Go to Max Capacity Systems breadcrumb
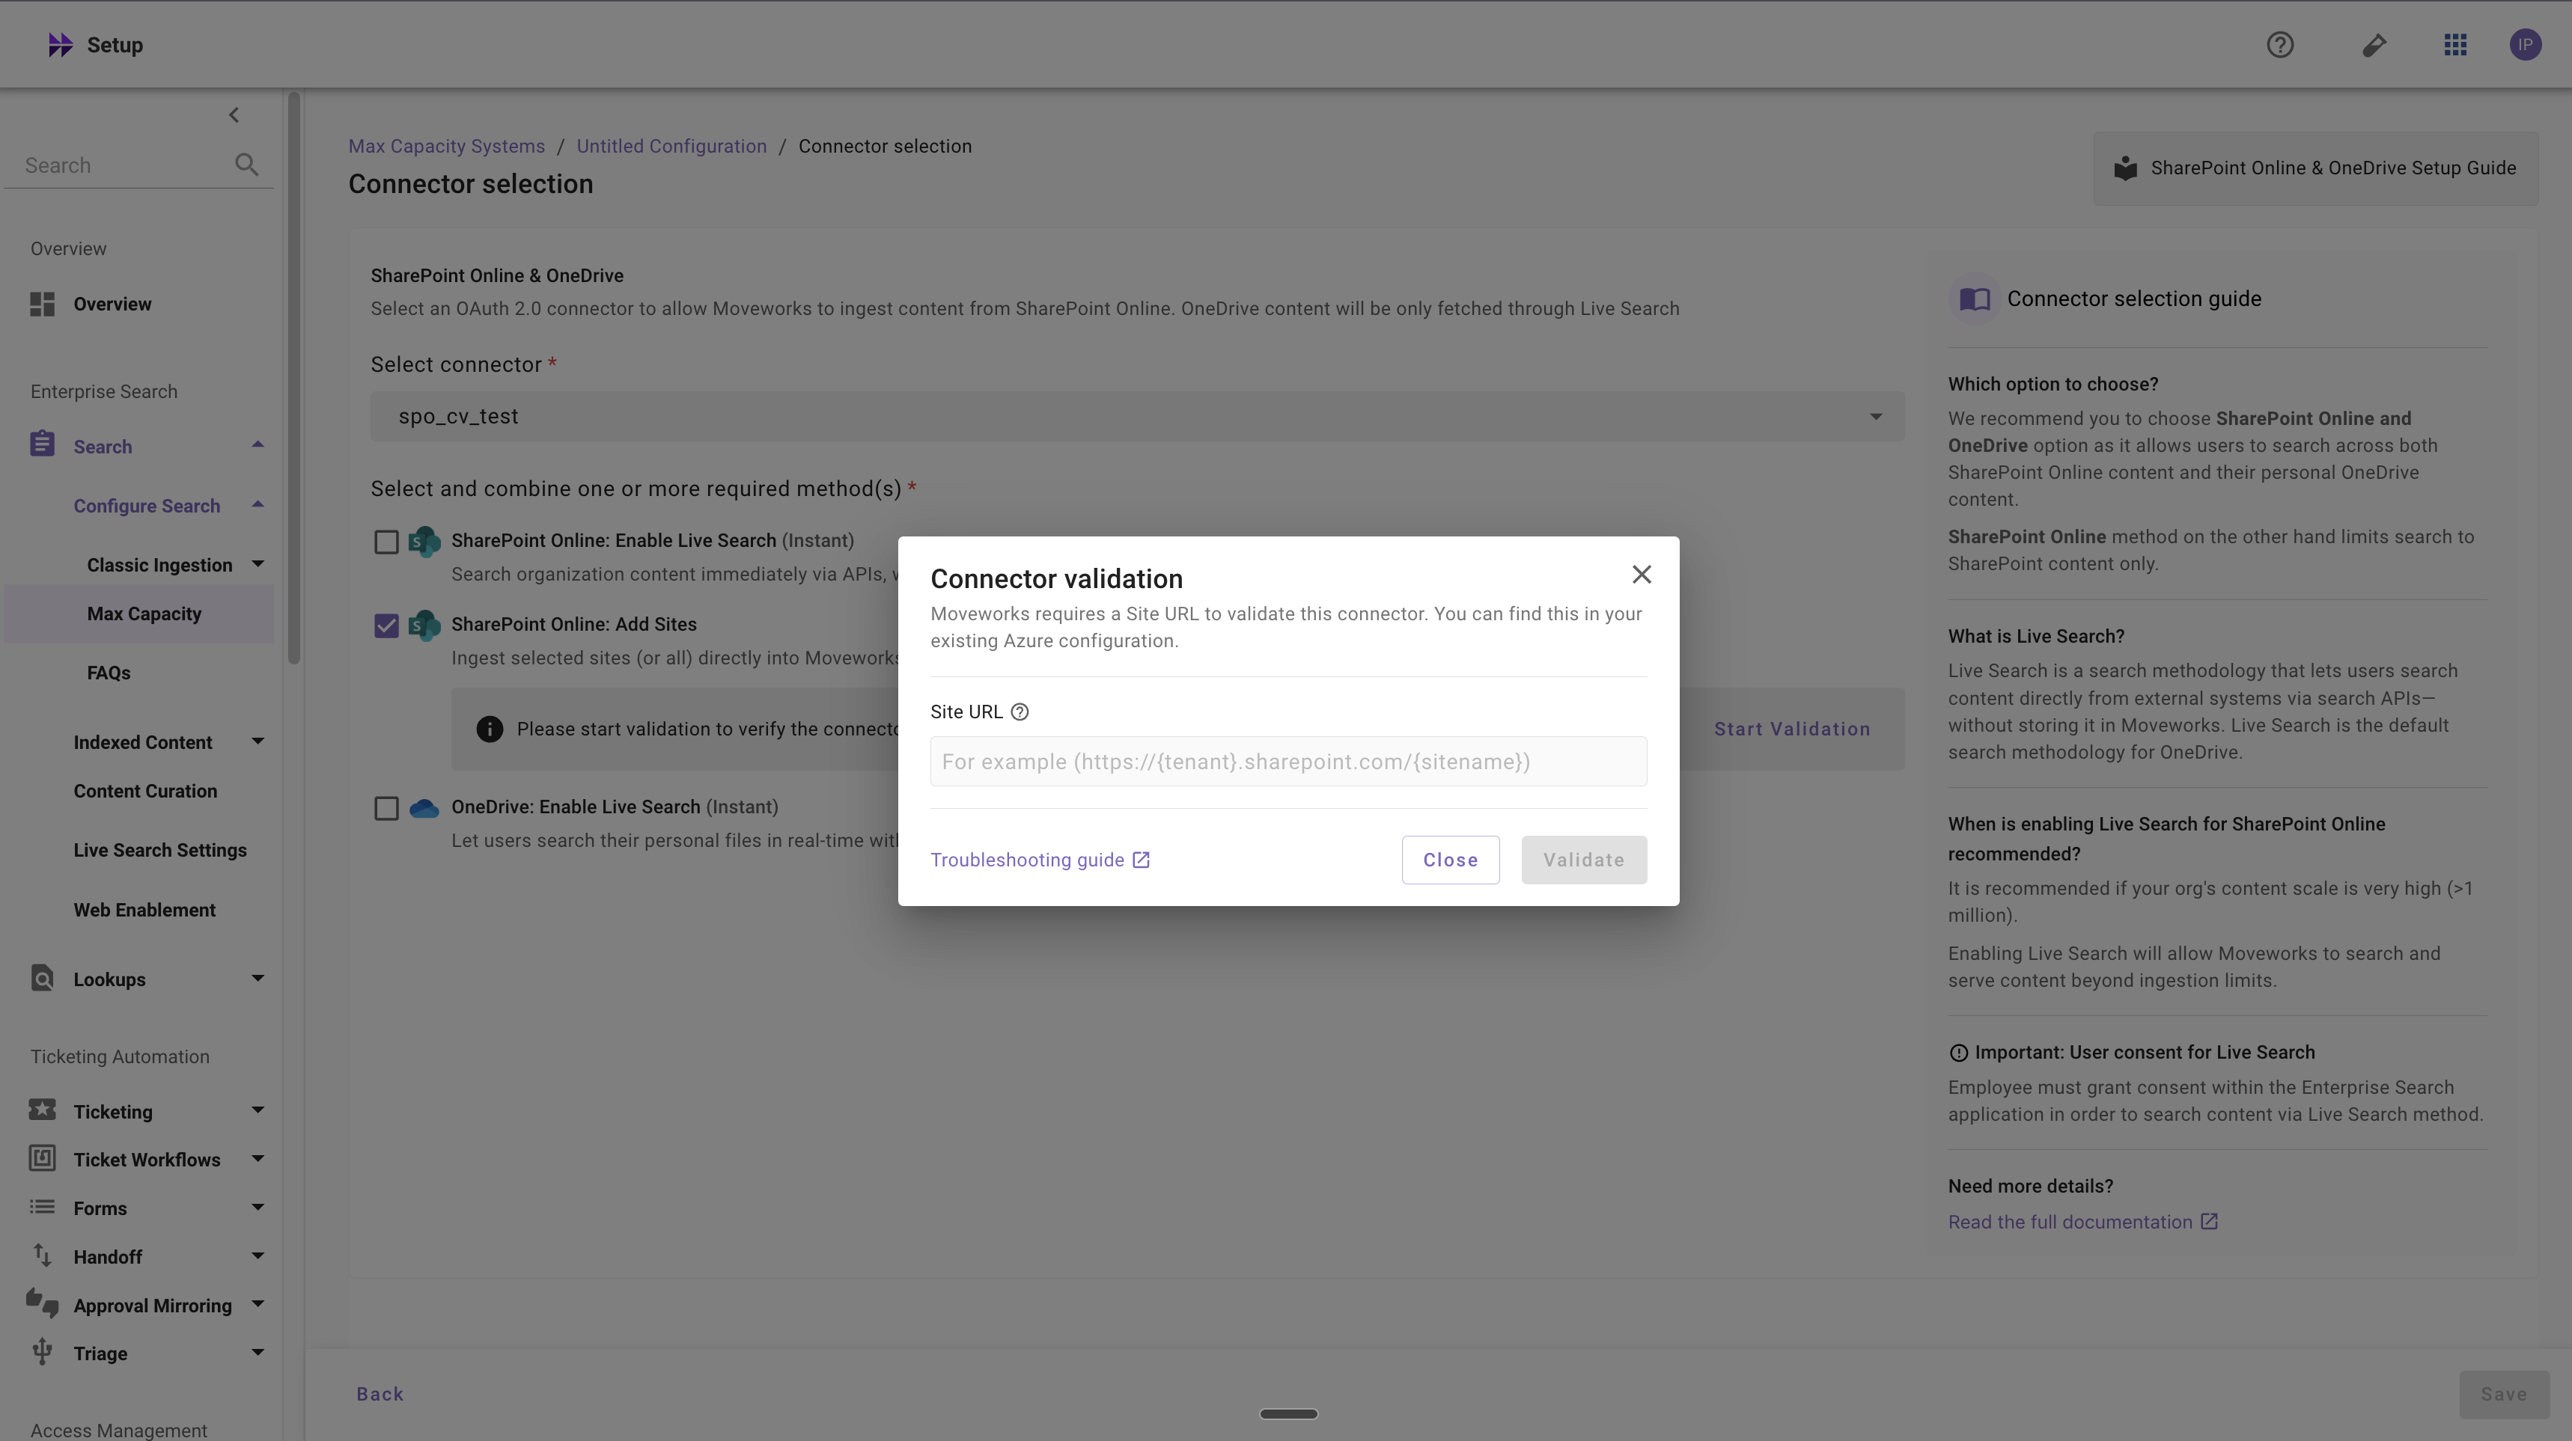 click(x=446, y=147)
